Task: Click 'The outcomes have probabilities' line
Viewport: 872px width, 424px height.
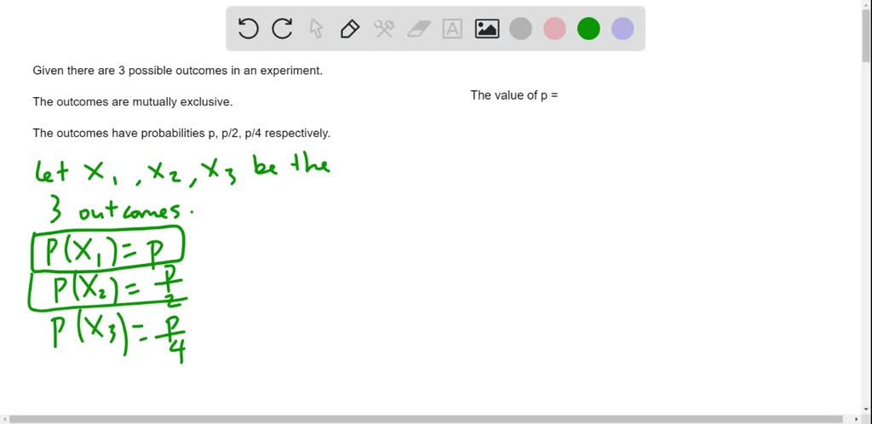Action: tap(181, 134)
